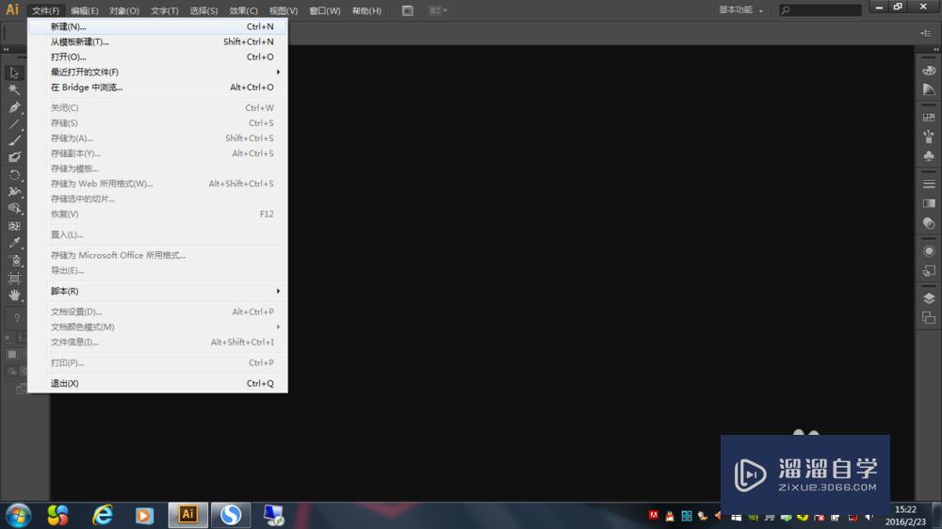Viewport: 942px width, 529px height.
Task: Open the 帮助(H) menu
Action: point(366,10)
